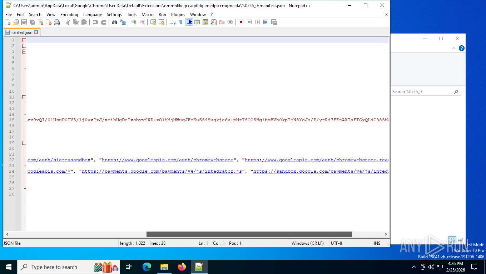Open the Replace dialog from the toolbar
Image resolution: width=486 pixels, height=274 pixels.
[x=123, y=22]
